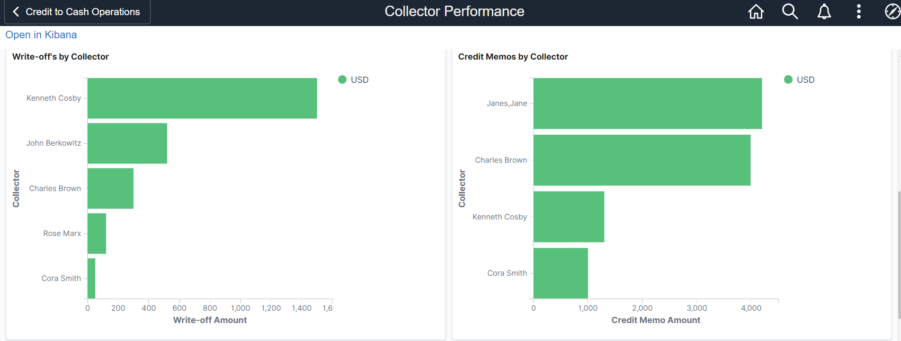Screen dimensions: 901x341
Task: Open in Kibana link
Action: click(41, 35)
